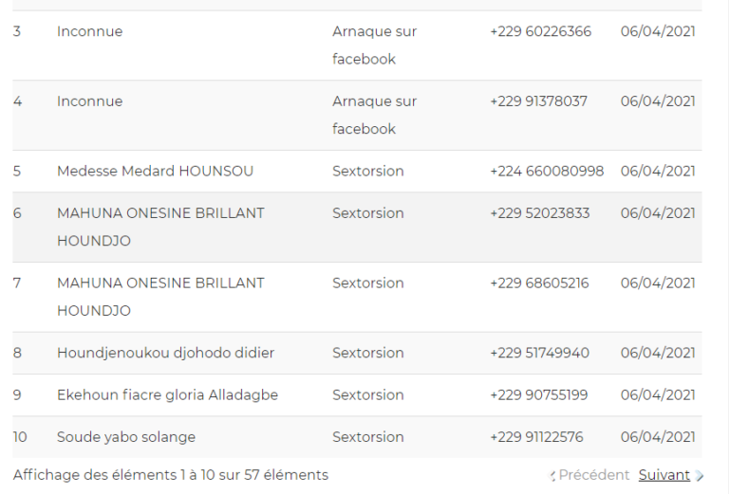This screenshot has height=494, width=729.
Task: Click phone number +229 60226366
Action: 540,32
